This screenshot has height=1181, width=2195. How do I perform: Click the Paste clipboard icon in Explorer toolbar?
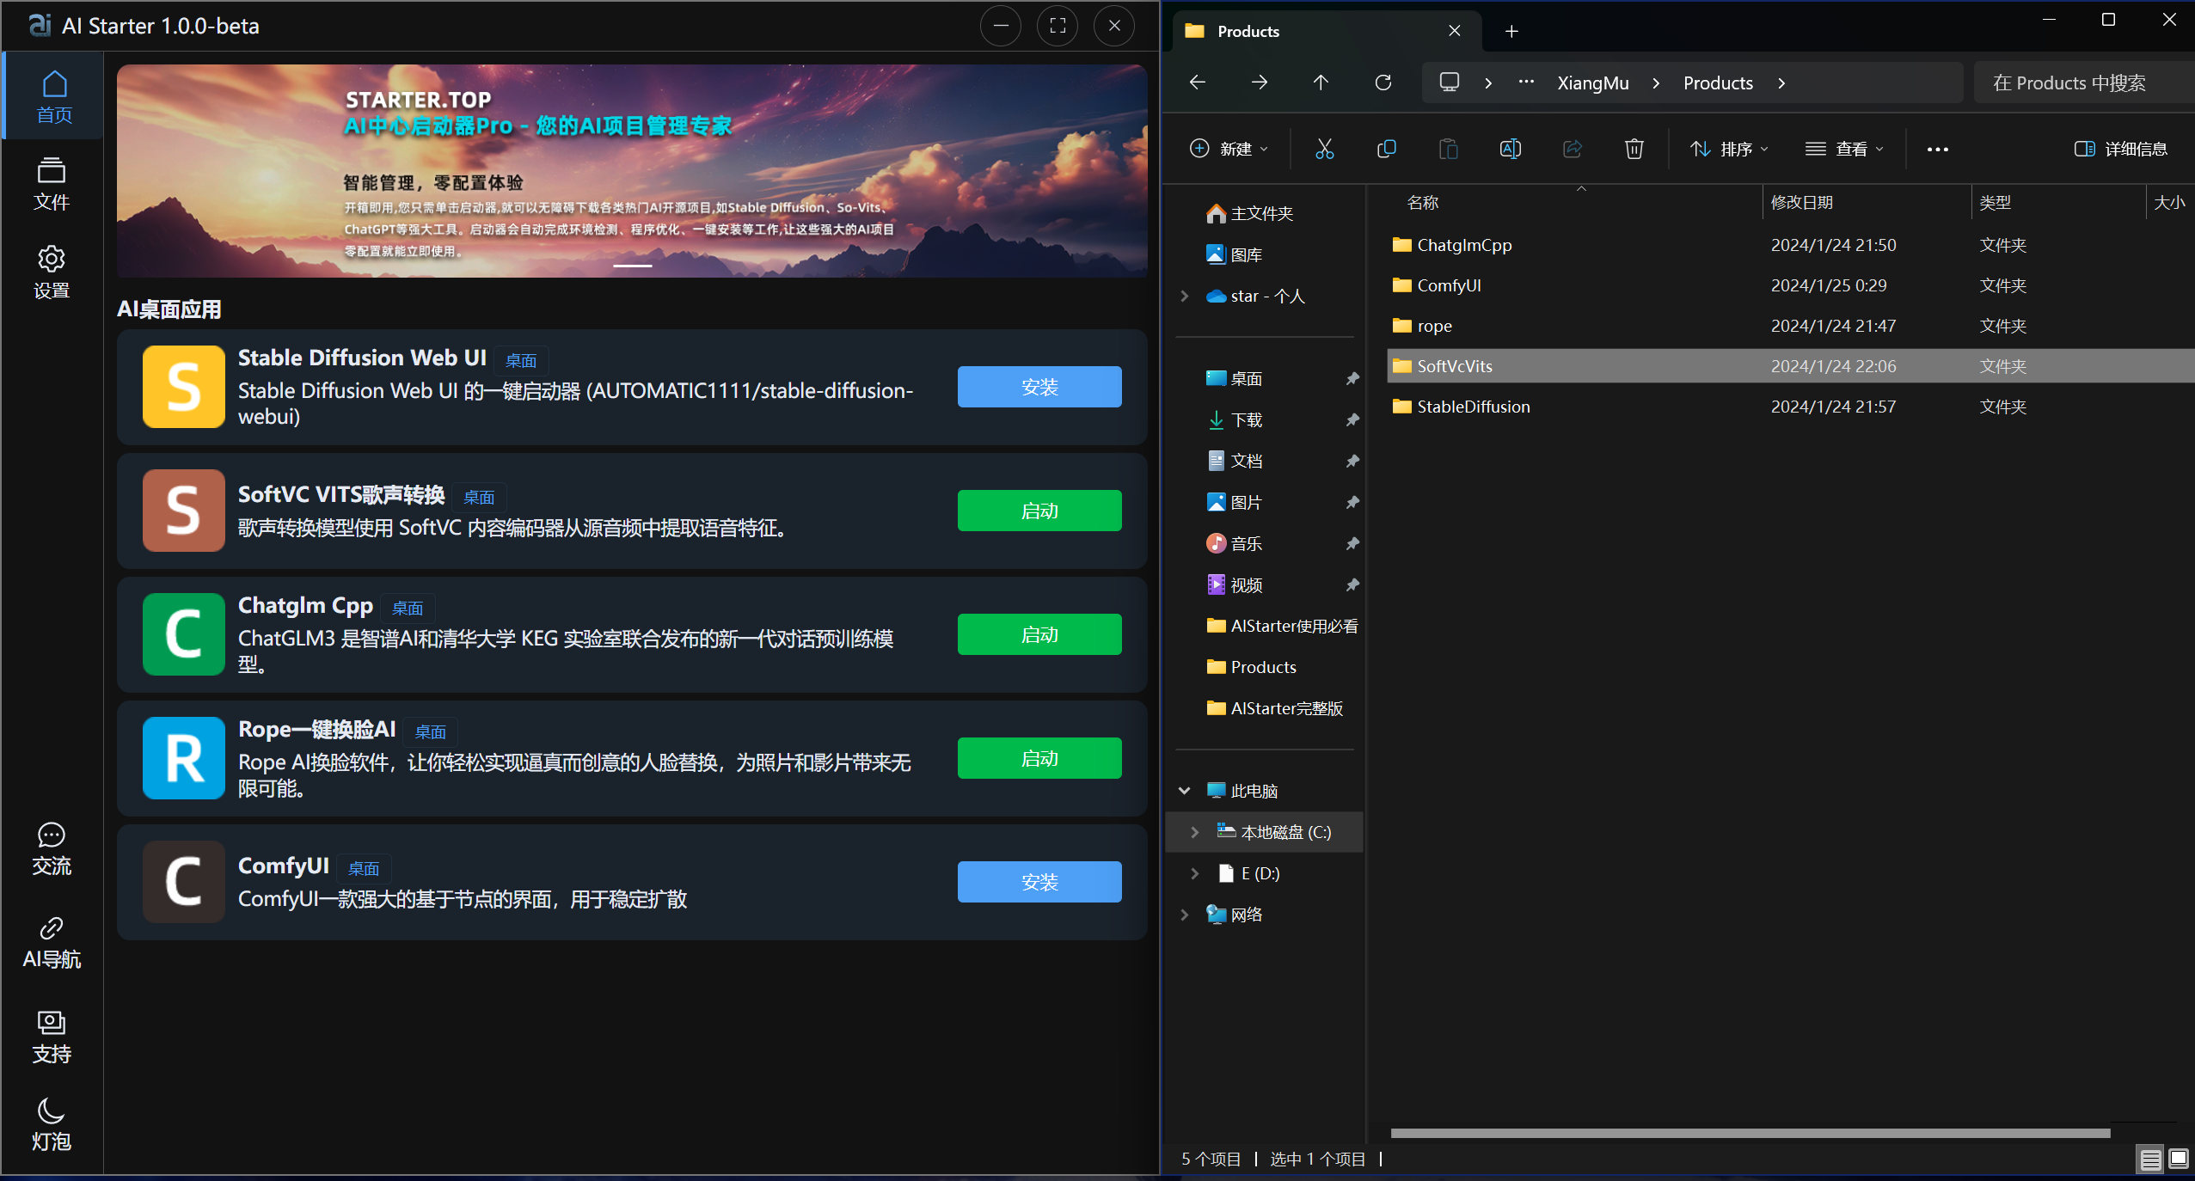coord(1449,150)
